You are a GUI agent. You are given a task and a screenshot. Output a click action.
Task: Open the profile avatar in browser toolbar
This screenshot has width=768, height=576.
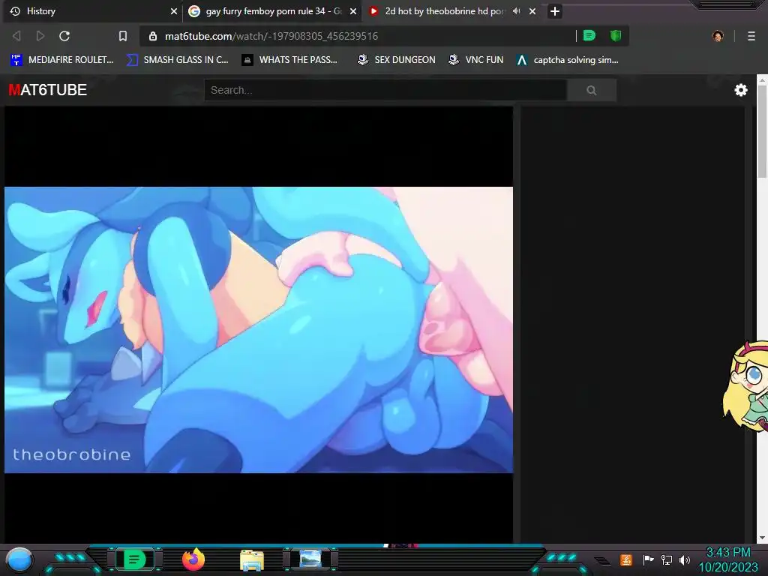point(718,36)
